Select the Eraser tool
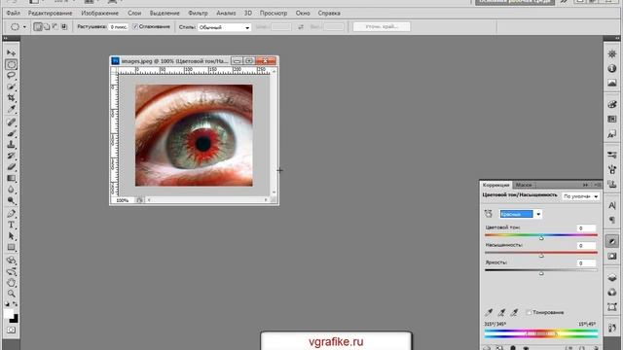The image size is (623, 350). click(x=11, y=166)
